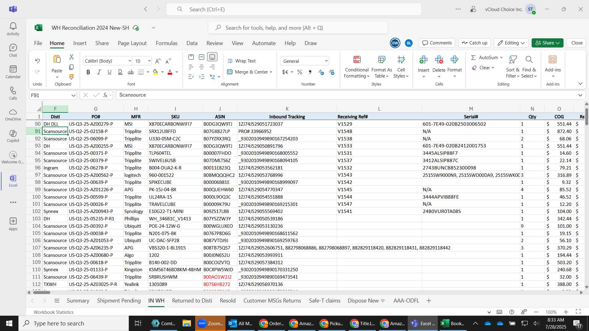Click the Close workbook button
The width and height of the screenshot is (589, 331).
(577, 43)
